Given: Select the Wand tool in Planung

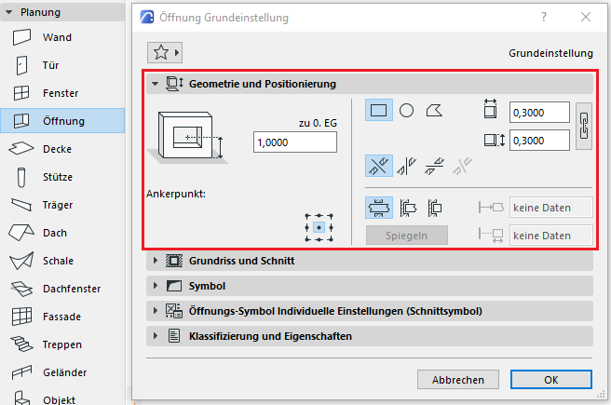Looking at the screenshot, I should (x=56, y=37).
